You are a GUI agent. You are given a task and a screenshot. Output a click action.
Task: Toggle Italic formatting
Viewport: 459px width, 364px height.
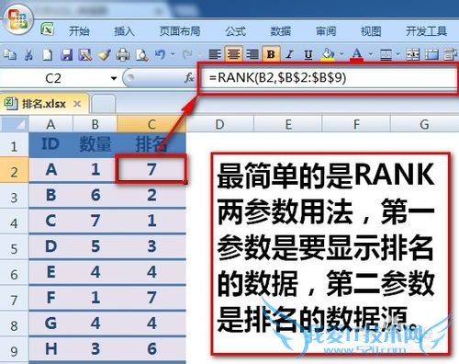(289, 54)
